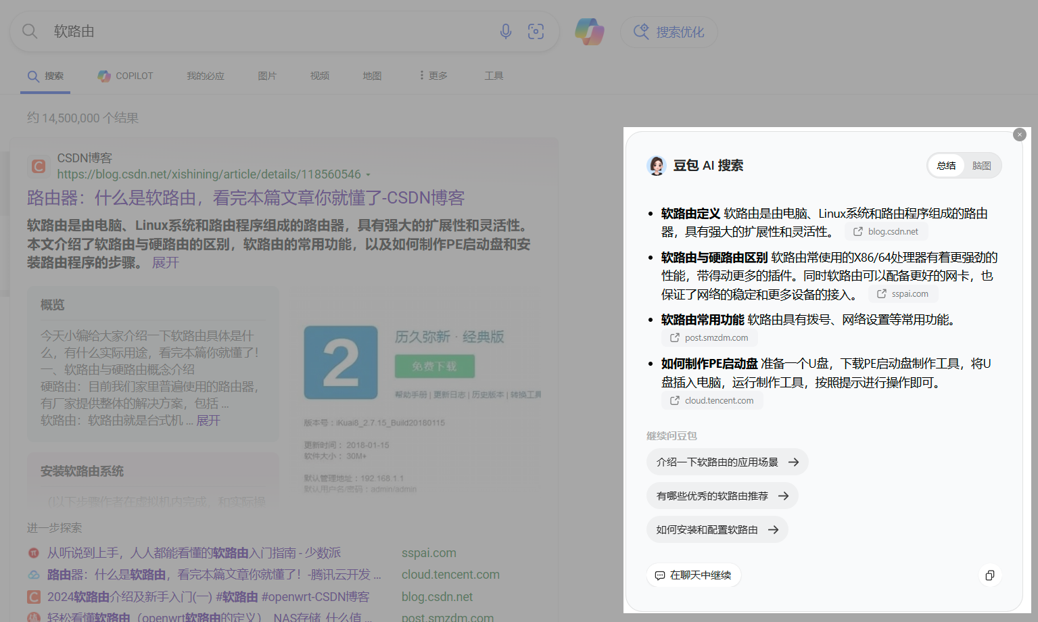Screen dimensions: 1038x622
Task: Click the 安装软路由系统 section header
Action: coord(82,471)
